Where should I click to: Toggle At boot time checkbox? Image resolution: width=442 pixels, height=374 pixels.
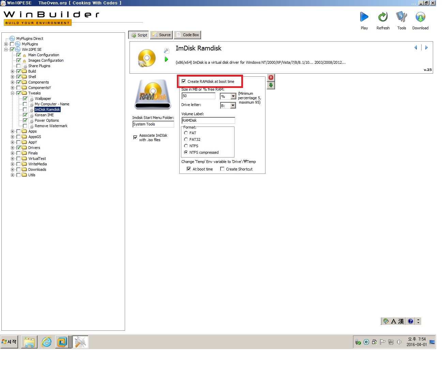(x=189, y=169)
